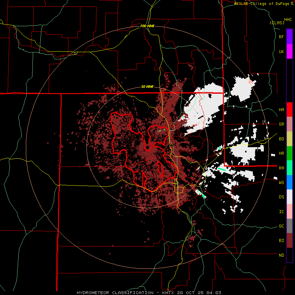This screenshot has height=295, width=295.
Task: Click the DS white legend swatch
Action: [289, 197]
